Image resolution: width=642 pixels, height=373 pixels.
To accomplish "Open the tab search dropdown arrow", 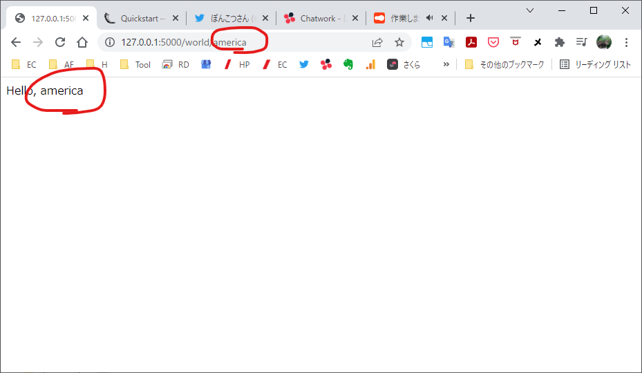I will (530, 10).
